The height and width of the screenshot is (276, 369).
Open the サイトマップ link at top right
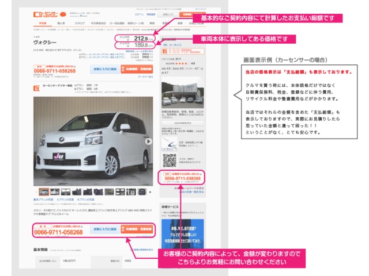pos(200,9)
